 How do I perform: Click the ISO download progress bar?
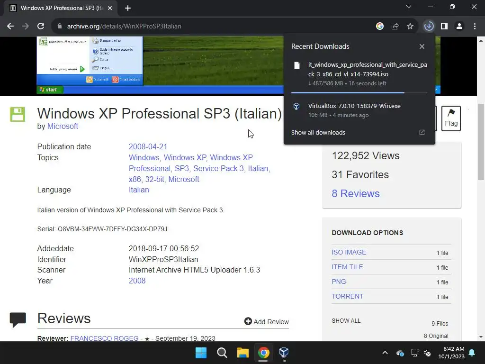point(359,92)
